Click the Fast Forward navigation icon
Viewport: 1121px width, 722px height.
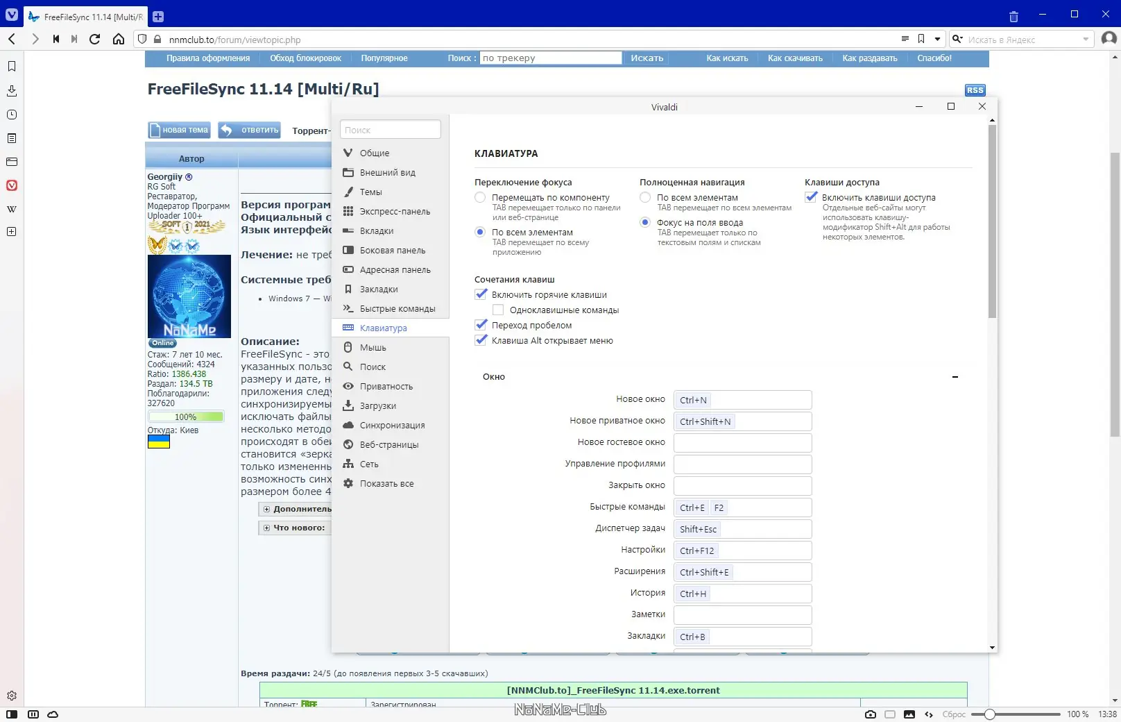[74, 39]
